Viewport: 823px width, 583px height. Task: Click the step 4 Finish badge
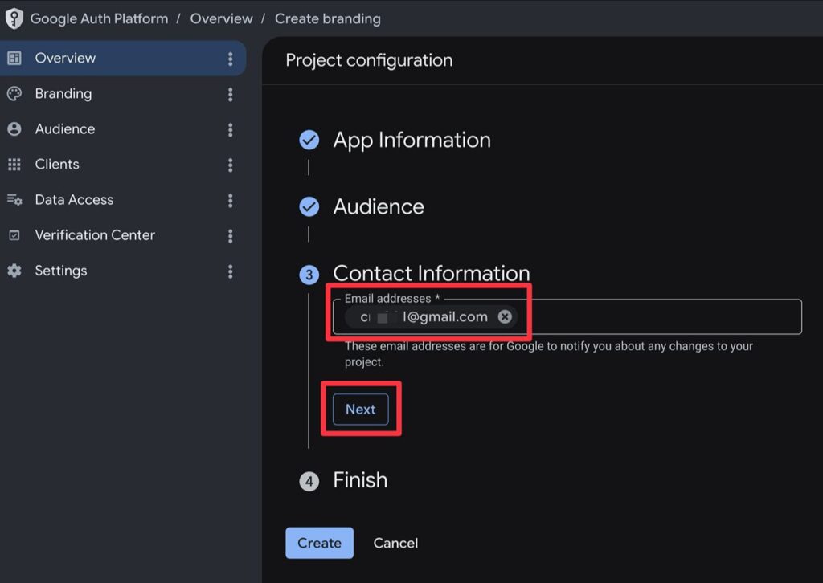(x=309, y=481)
